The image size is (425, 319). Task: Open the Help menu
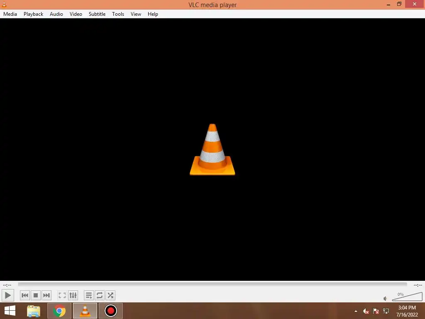coord(153,14)
